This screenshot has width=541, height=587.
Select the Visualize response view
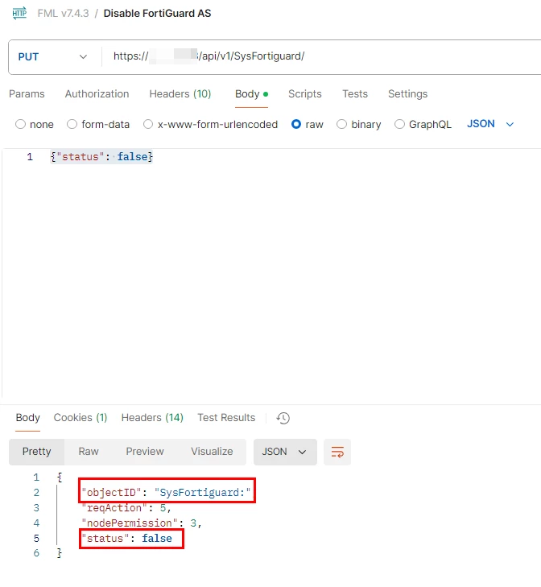click(x=212, y=452)
